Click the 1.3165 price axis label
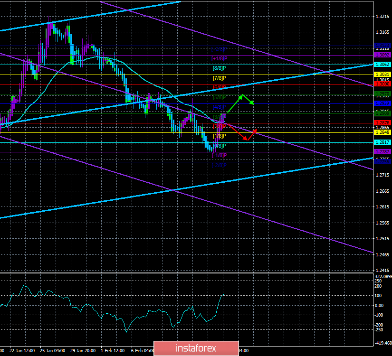The height and width of the screenshot is (356, 392). coord(382,32)
